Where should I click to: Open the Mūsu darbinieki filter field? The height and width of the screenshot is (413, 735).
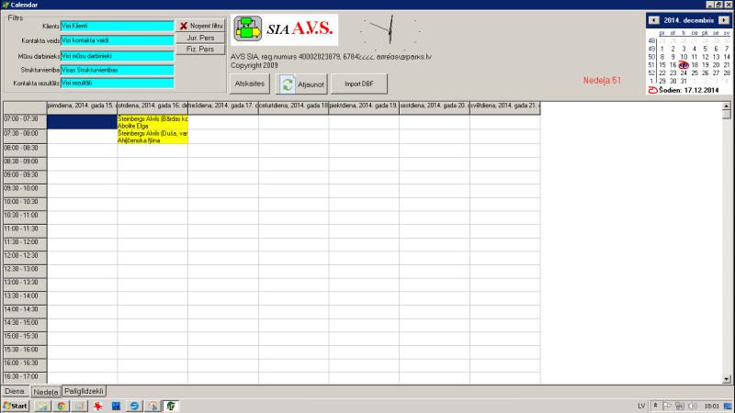(117, 55)
